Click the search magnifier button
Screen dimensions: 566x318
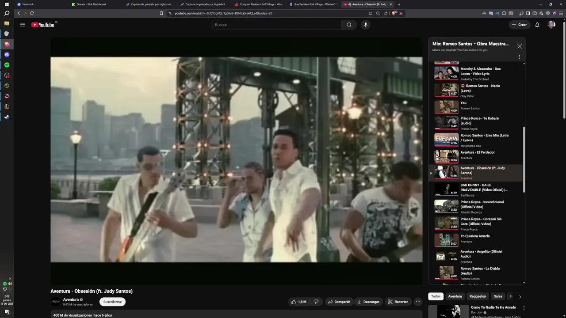tap(349, 25)
